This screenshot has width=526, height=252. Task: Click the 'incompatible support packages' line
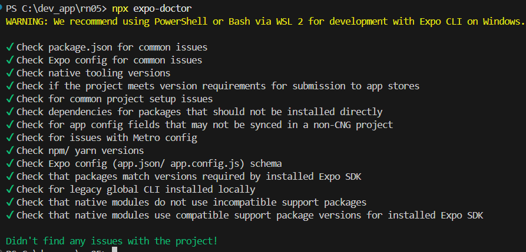pos(191,203)
